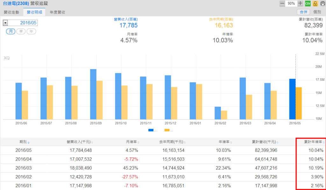
Task: Select the 季 period radio button
Action: coord(21,31)
